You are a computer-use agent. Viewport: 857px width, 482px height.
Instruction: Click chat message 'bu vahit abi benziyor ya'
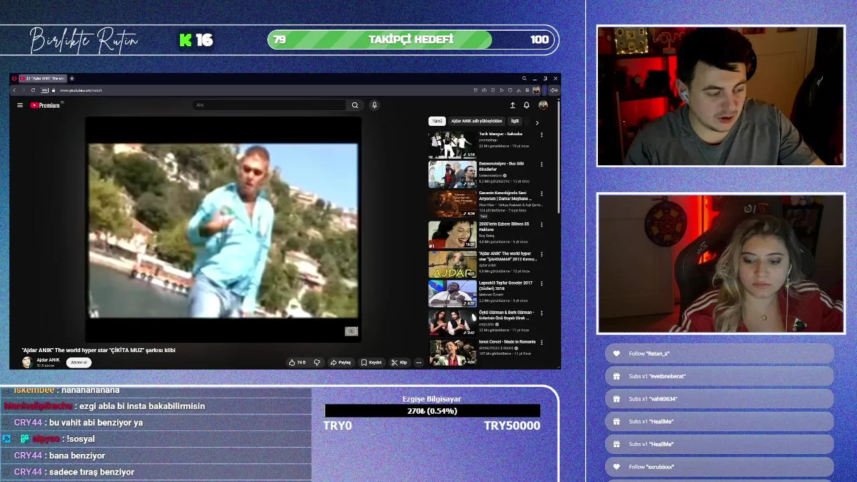coord(96,422)
